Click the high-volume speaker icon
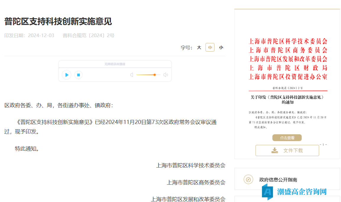This screenshot has width=341, height=202. click(x=166, y=75)
